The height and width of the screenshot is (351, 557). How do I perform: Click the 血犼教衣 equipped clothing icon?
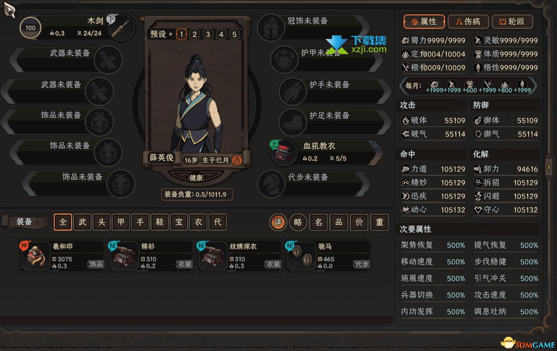tap(284, 152)
